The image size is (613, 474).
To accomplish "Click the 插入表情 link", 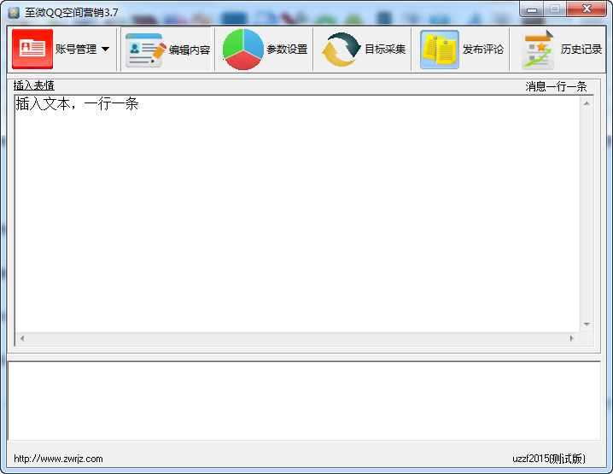I will click(x=34, y=85).
